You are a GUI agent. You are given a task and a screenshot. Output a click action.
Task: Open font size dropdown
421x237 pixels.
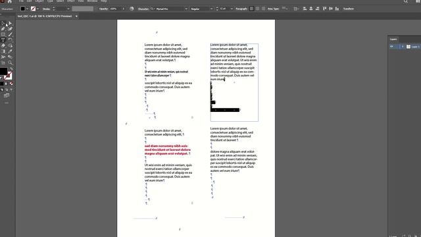(x=232, y=9)
